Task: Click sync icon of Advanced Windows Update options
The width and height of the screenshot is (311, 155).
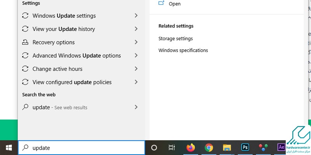Action: [x=25, y=55]
